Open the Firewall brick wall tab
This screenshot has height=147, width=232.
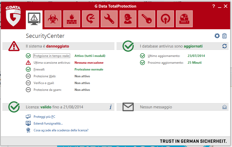[72, 19]
